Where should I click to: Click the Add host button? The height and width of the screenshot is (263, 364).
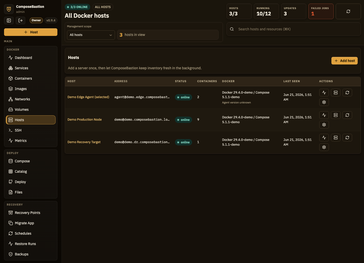pos(344,61)
